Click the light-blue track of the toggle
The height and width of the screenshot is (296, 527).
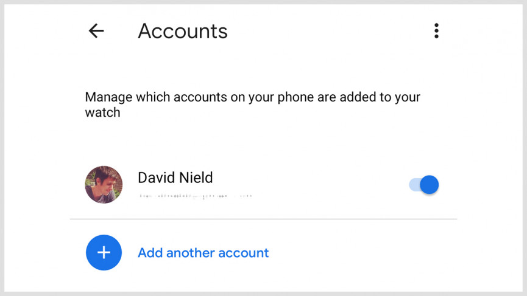(414, 184)
